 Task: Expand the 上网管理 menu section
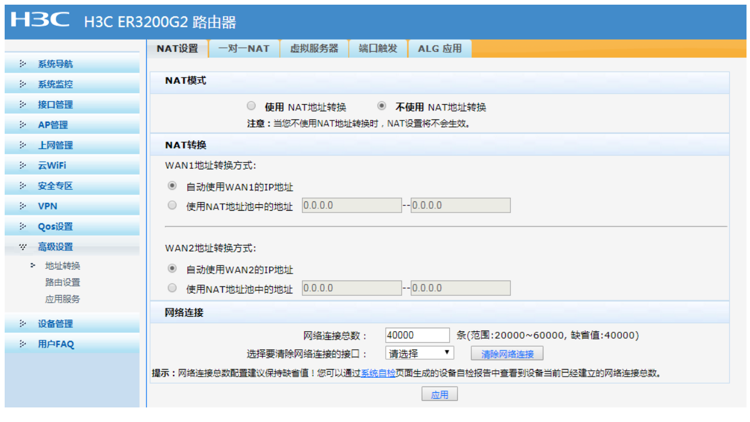coord(72,146)
